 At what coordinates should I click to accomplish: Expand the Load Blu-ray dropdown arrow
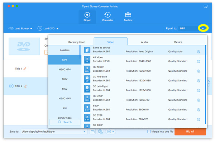[31, 29]
